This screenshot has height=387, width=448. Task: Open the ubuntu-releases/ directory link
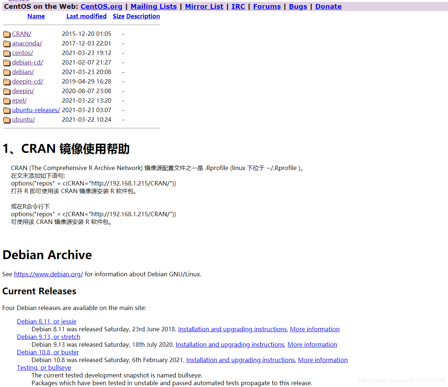[36, 110]
